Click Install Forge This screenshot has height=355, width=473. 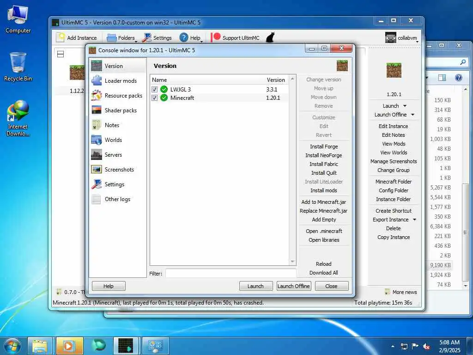point(324,147)
